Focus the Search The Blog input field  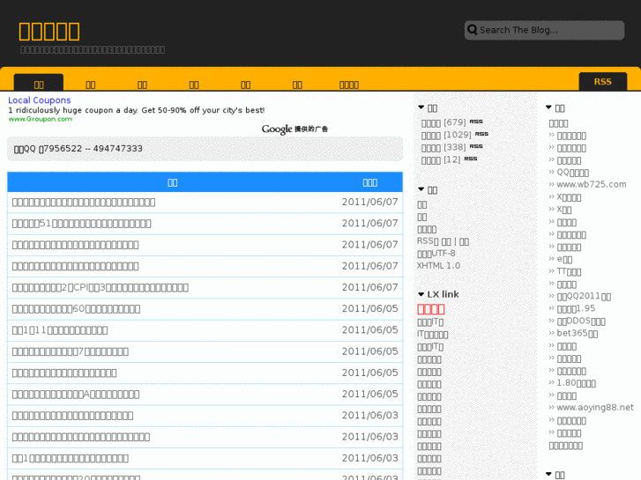coord(548,30)
